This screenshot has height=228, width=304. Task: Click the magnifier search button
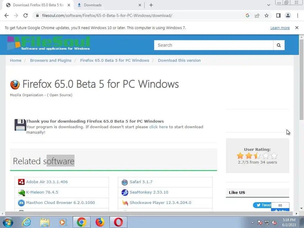[279, 45]
